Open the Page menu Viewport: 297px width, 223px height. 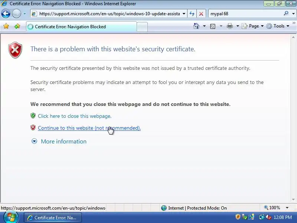(252, 26)
